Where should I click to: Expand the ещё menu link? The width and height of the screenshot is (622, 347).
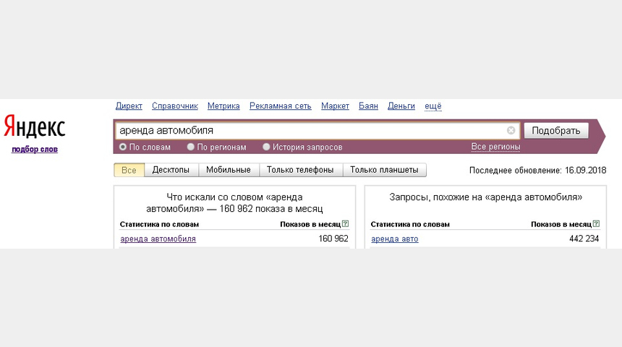(433, 106)
